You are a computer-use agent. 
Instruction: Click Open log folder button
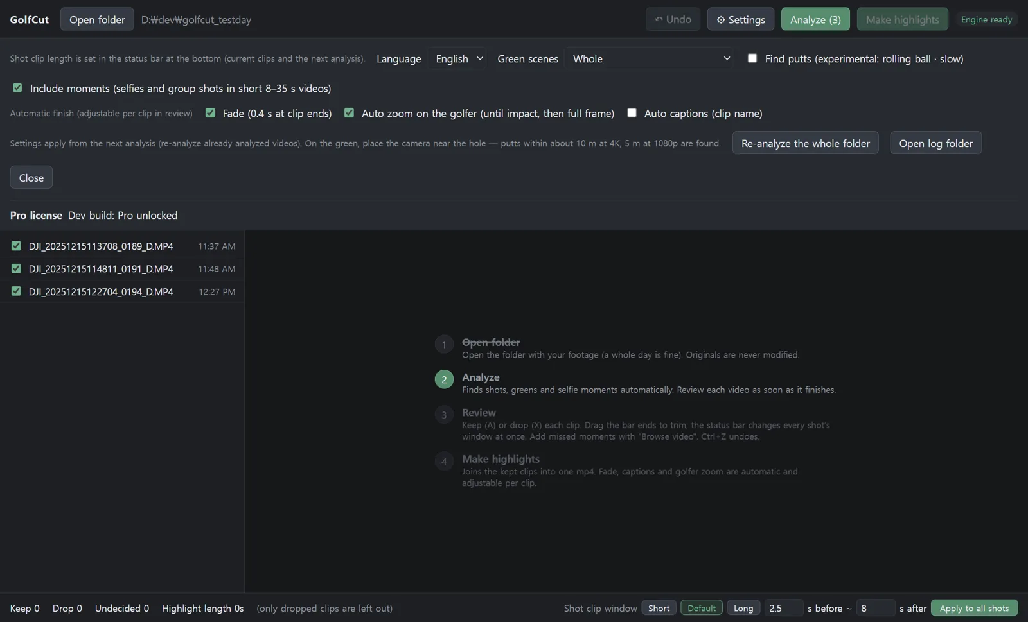coord(935,143)
